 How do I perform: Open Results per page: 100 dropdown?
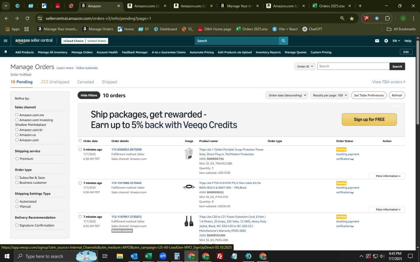pyautogui.click(x=330, y=95)
